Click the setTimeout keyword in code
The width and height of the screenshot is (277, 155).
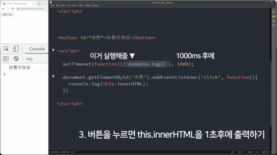pos(77,64)
